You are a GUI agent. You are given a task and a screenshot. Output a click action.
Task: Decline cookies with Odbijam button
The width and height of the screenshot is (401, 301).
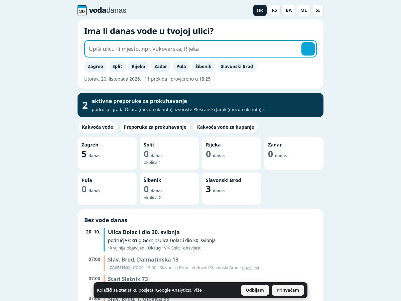pyautogui.click(x=255, y=290)
